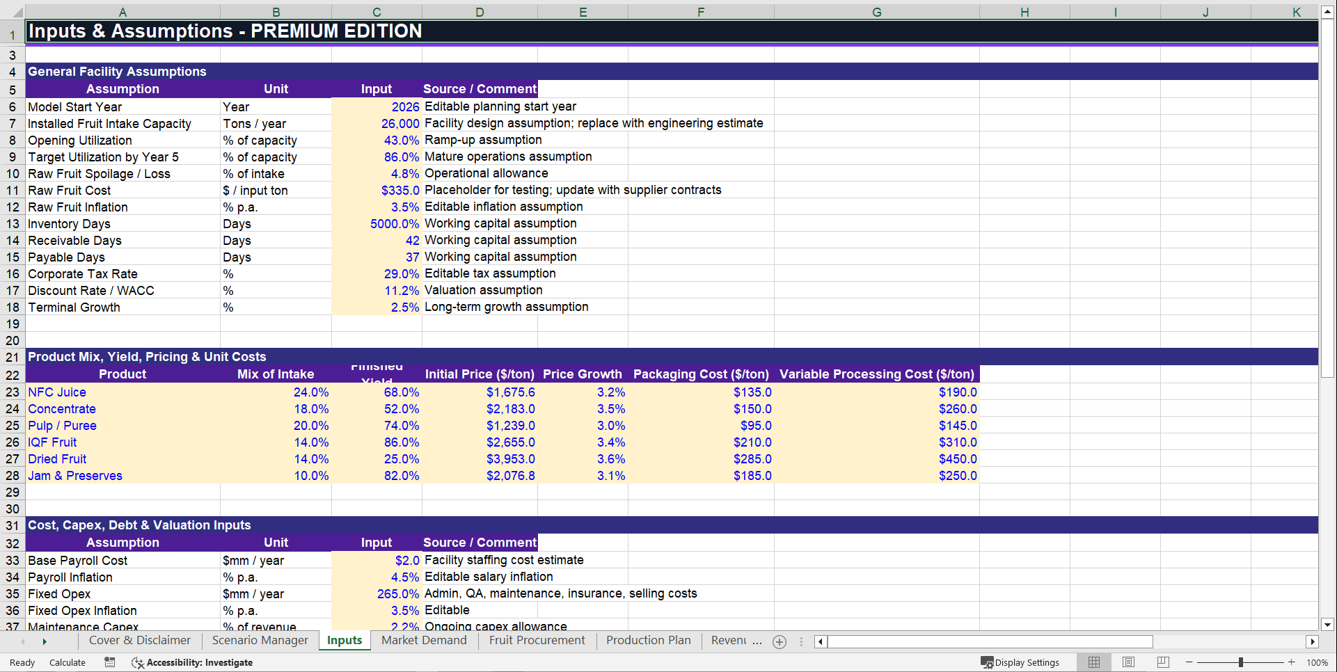Select the Dried Fruit product cell
The image size is (1337, 672).
122,459
